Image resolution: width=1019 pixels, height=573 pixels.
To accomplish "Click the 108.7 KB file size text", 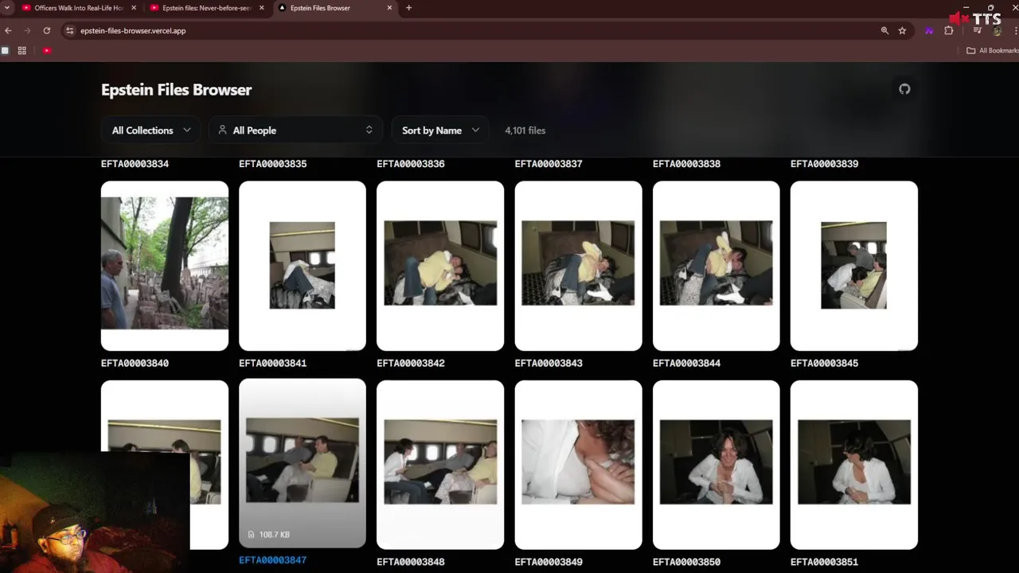I will tap(274, 535).
